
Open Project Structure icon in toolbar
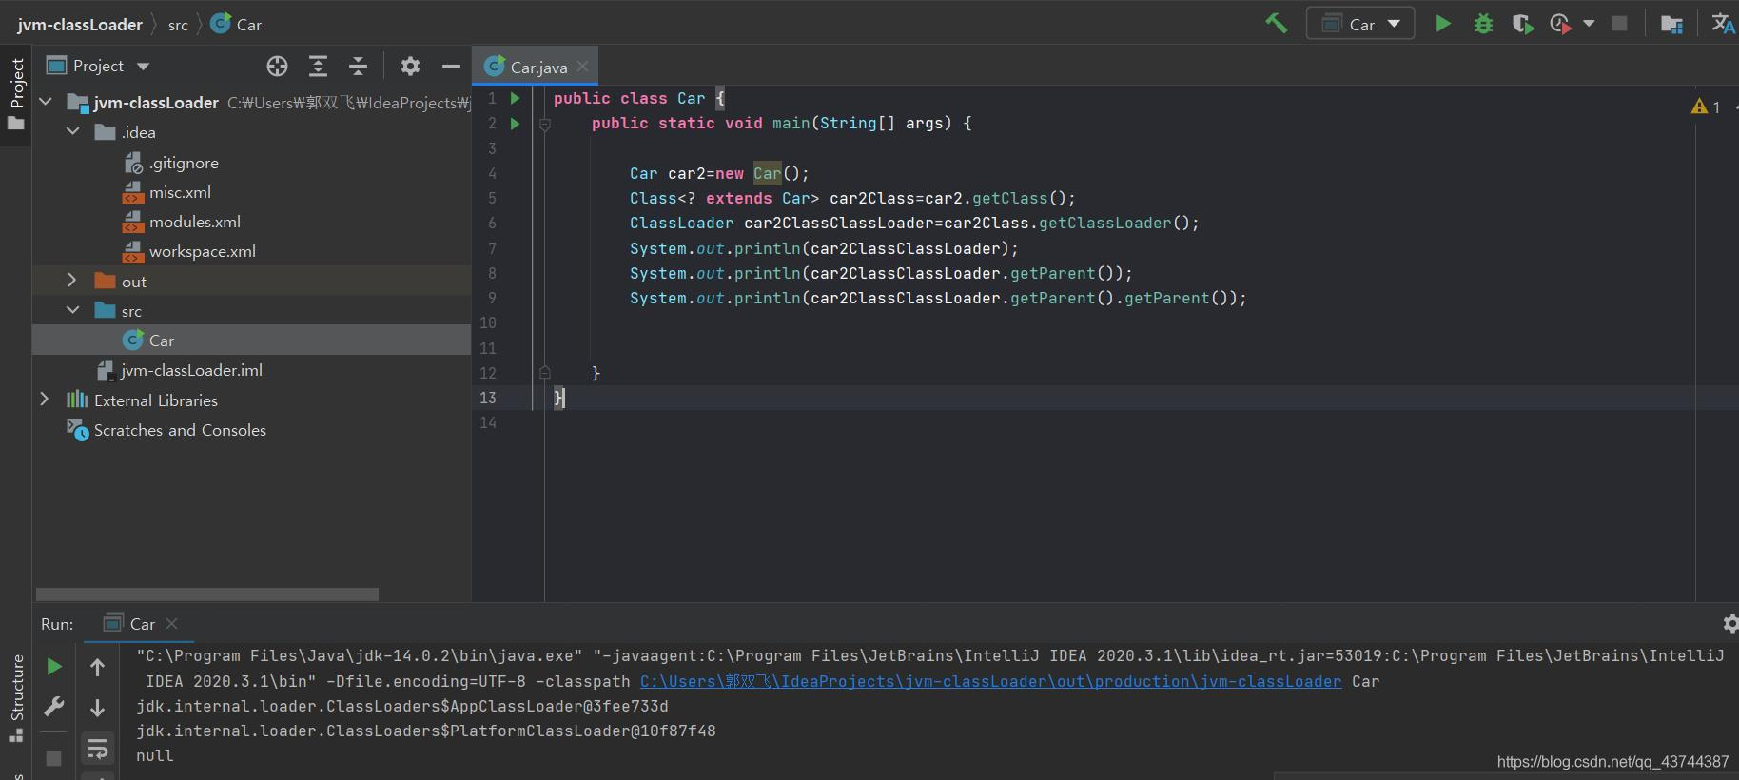click(x=1671, y=24)
